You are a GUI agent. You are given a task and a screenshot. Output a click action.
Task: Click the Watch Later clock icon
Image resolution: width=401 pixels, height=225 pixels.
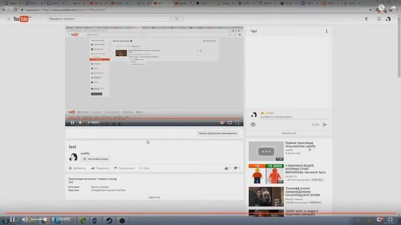(382, 7)
